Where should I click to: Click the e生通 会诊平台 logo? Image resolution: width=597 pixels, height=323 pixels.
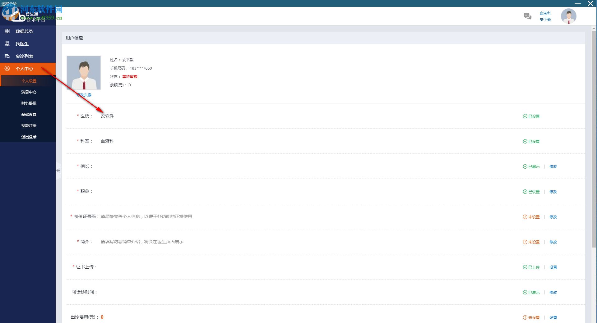tap(28, 16)
